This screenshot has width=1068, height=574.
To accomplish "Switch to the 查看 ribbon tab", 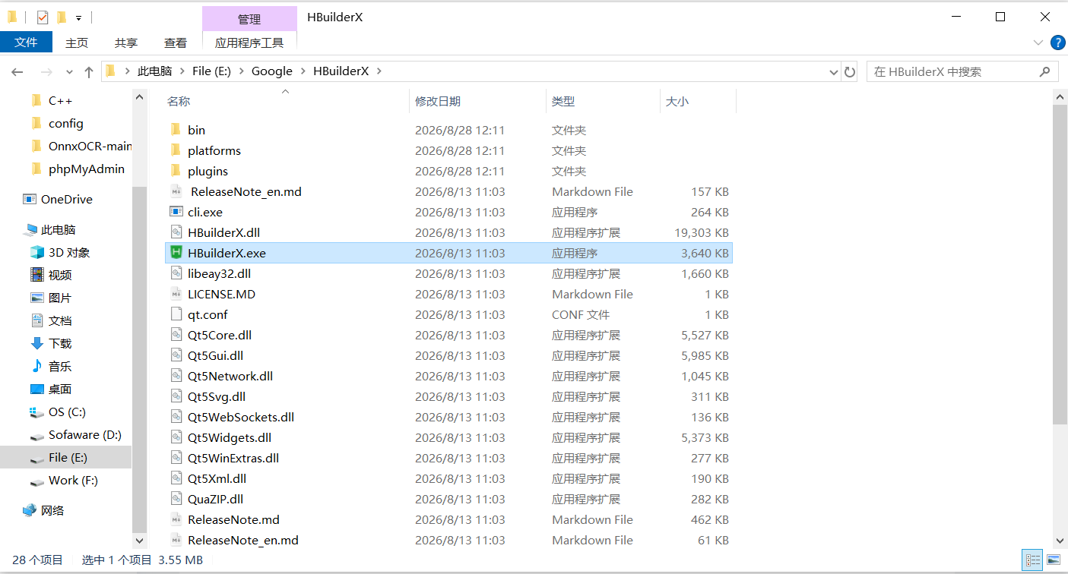I will pyautogui.click(x=176, y=43).
